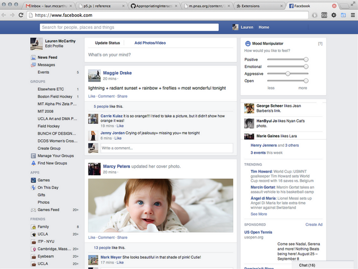Like Carrie Kulaz's comment

pos(120,126)
